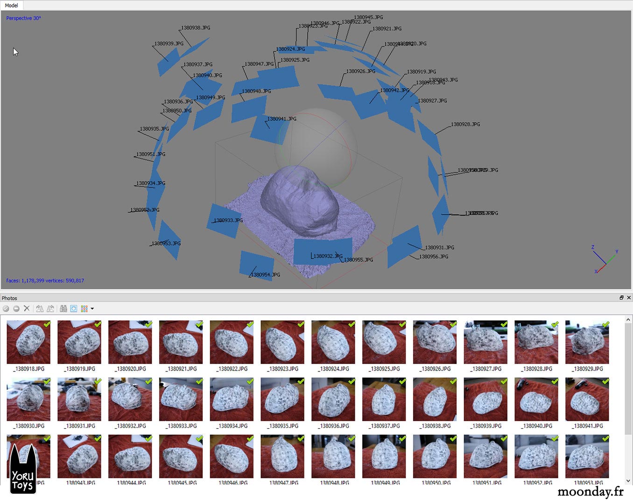Toggle the blue camera view icon
The height and width of the screenshot is (504, 633).
(x=74, y=308)
